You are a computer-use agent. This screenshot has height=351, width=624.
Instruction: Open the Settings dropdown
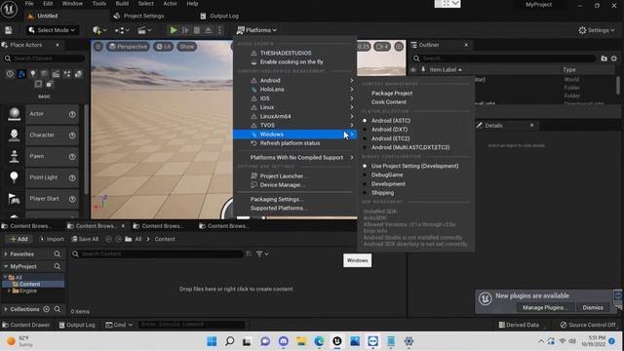596,30
